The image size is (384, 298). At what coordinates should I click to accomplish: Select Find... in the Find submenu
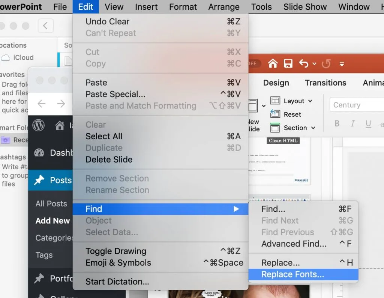[303, 209]
